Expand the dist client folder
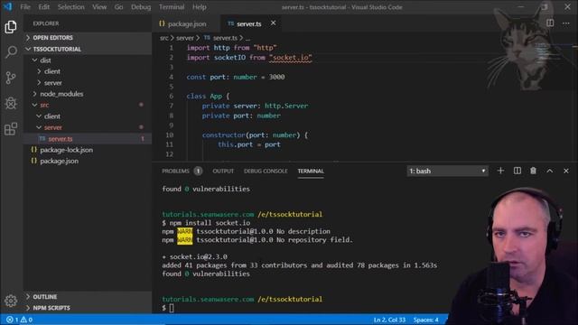578x325 pixels. point(39,71)
